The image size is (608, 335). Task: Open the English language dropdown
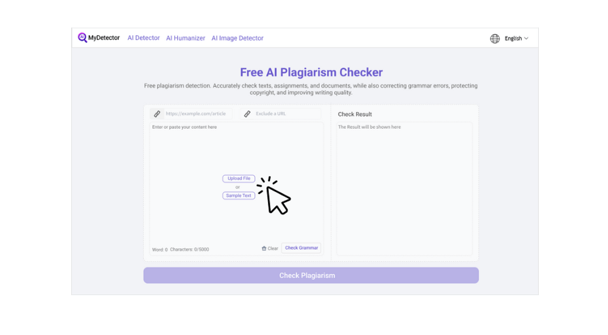[x=514, y=39]
